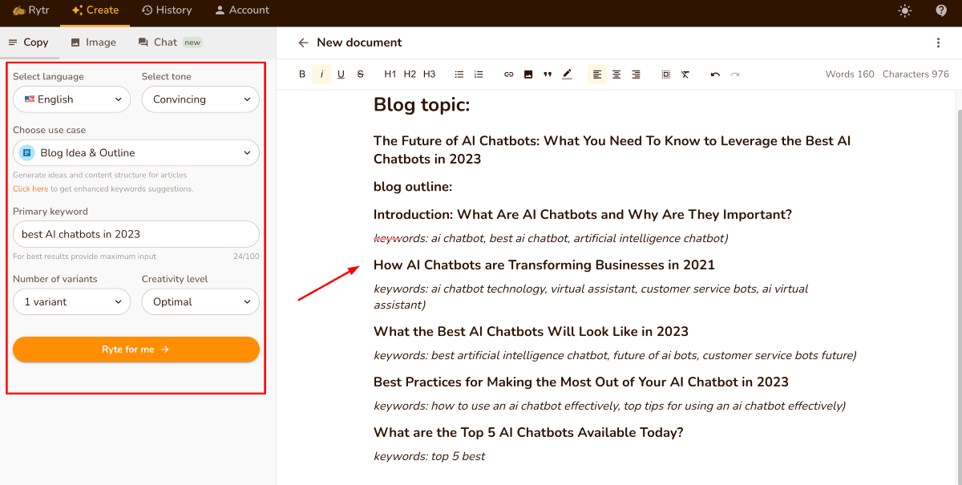Insert a hyperlink using the link icon
This screenshot has height=485, width=962.
508,75
